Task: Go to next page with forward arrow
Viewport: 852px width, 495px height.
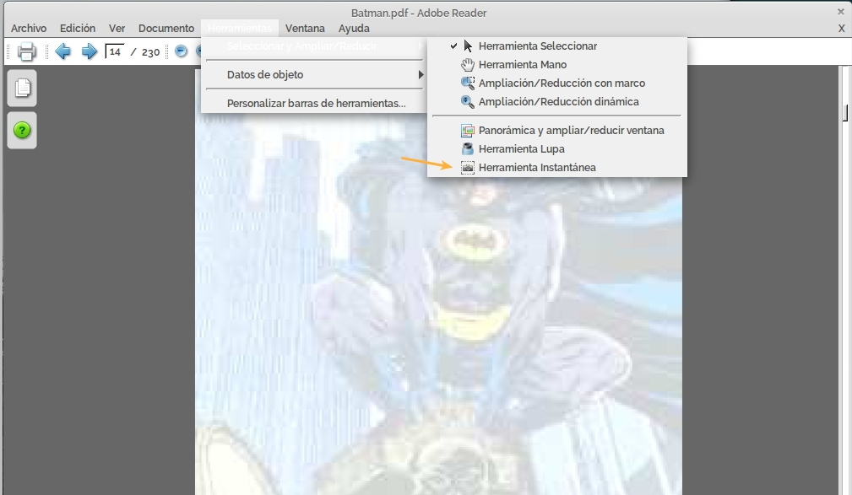Action: click(x=88, y=51)
